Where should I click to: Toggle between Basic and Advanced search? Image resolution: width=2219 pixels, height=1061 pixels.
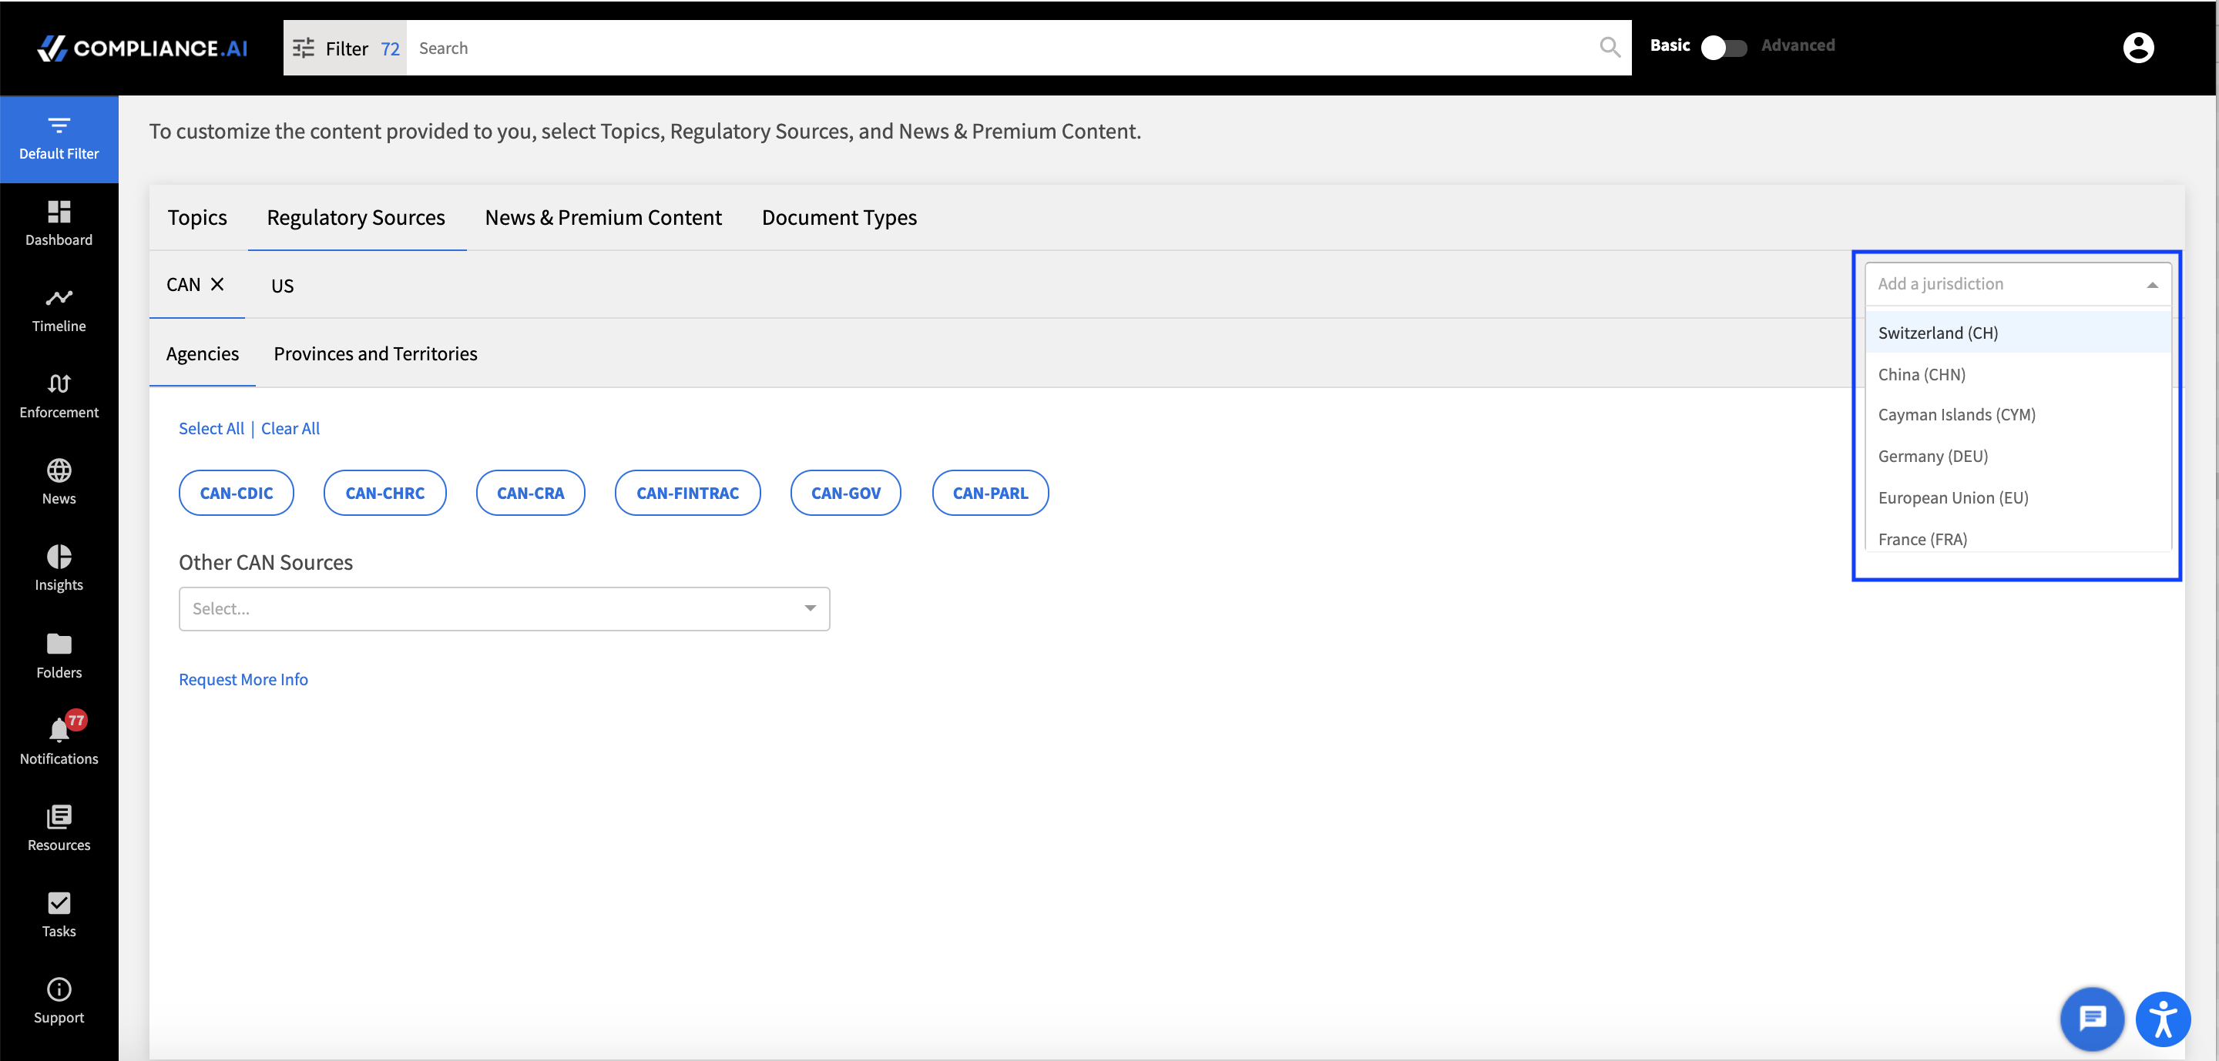[1724, 47]
